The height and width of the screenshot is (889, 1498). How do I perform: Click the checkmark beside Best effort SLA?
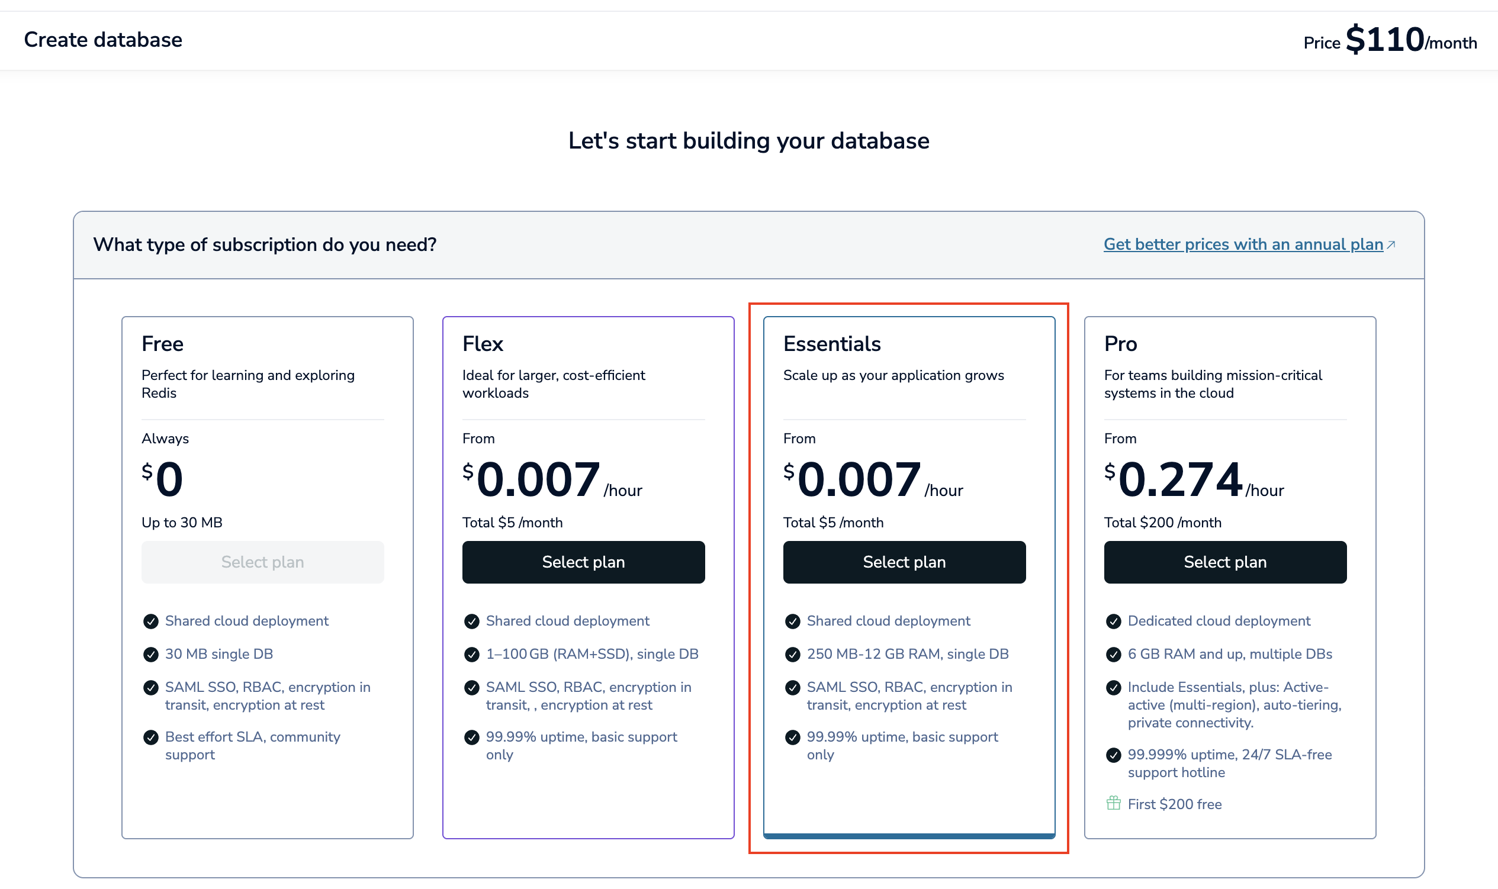coord(150,737)
